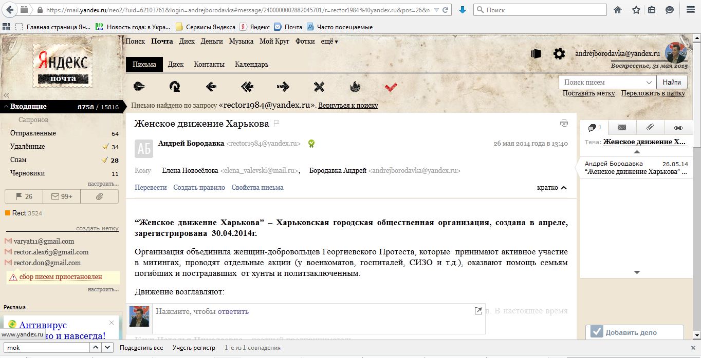Open the dropdown in "Поиск писем" field
This screenshot has width=701, height=358.
pos(649,82)
